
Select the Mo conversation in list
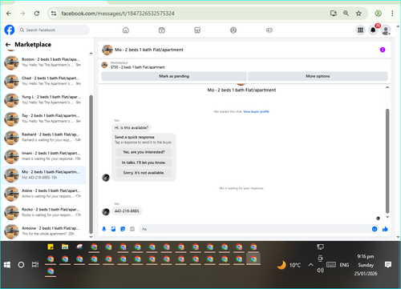[44, 175]
